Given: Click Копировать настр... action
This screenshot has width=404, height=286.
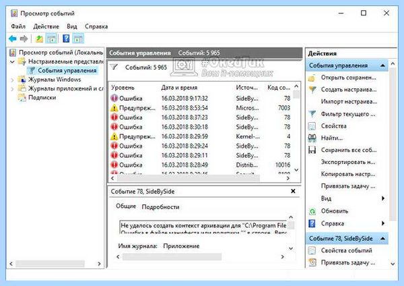Looking at the screenshot, I should pos(348,174).
